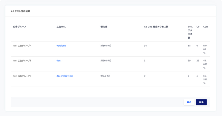The height and width of the screenshot is (116, 222).
Task: Open the 213and214test ad URL link
Action: coord(65,76)
